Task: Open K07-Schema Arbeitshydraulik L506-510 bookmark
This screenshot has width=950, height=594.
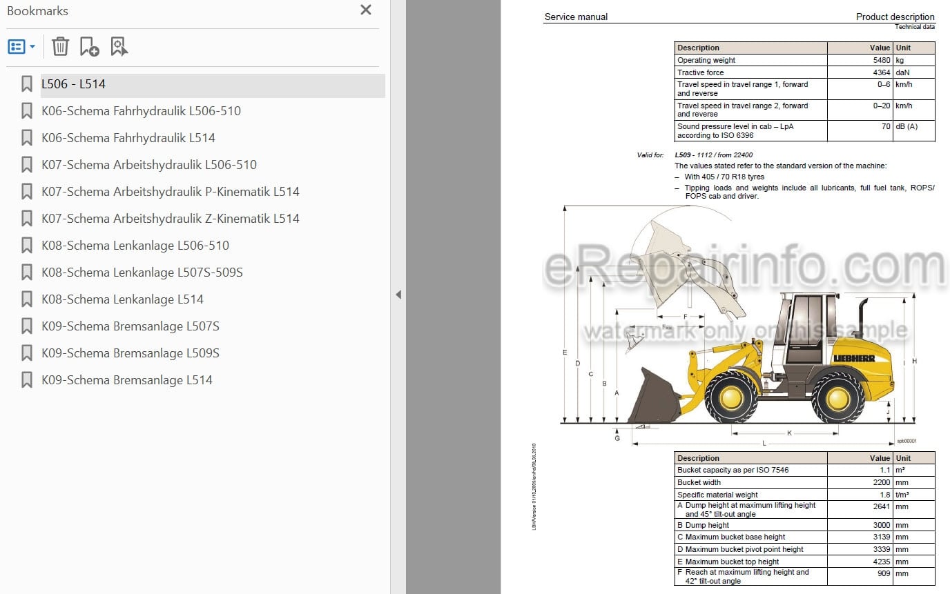Action: [149, 165]
